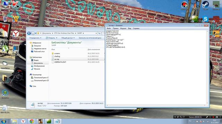The image size is (222, 124).
Task: Open Windows Explorer from the taskbar
Action: coord(15,121)
